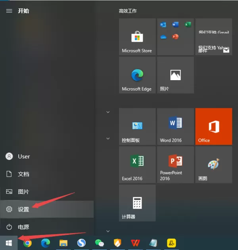238x250 pixels.
Task: Open Microsoft Edge from the taskbar
Action: [x=46, y=243]
